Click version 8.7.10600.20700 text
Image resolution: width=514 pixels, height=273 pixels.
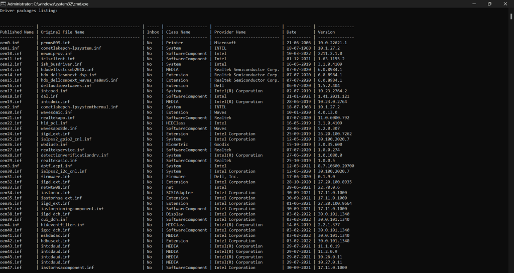click(336, 166)
